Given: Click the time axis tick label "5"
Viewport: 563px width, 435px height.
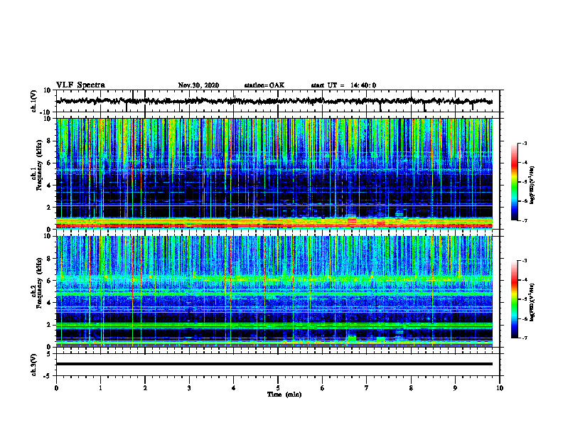Looking at the screenshot, I should [278, 388].
